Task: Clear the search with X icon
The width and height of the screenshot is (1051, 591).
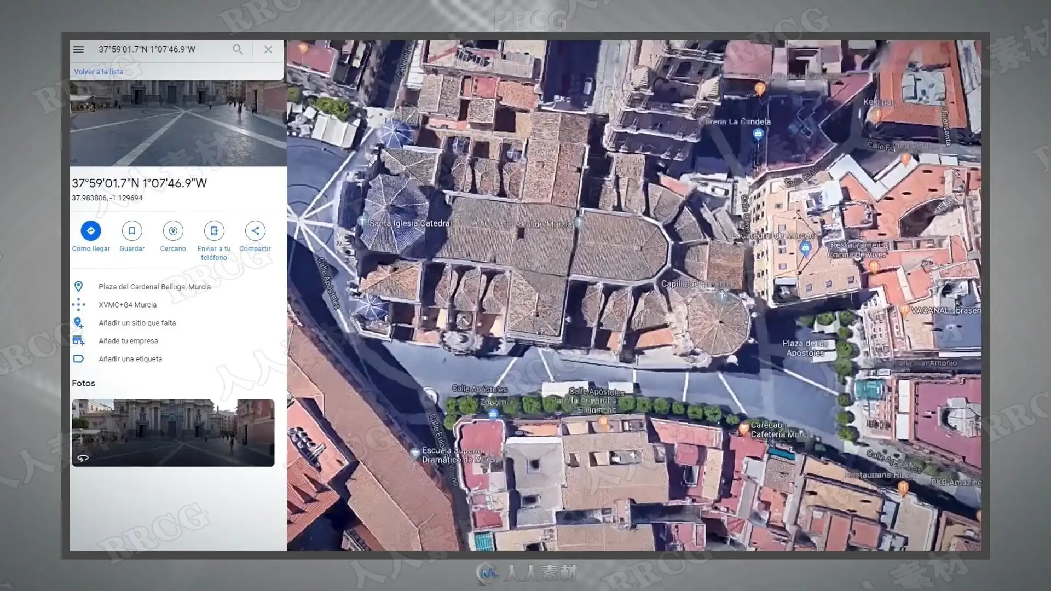Action: point(268,49)
